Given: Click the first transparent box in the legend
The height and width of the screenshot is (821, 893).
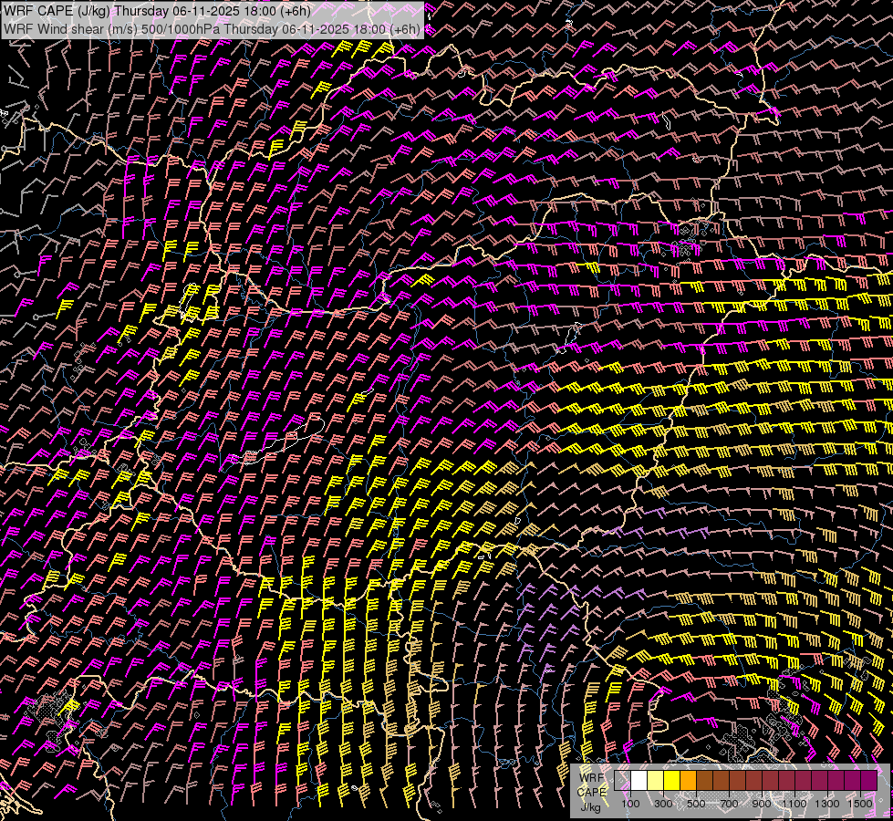Looking at the screenshot, I should [623, 781].
